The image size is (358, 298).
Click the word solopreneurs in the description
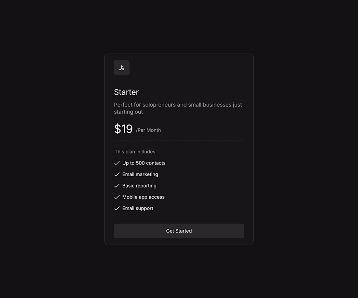(158, 105)
